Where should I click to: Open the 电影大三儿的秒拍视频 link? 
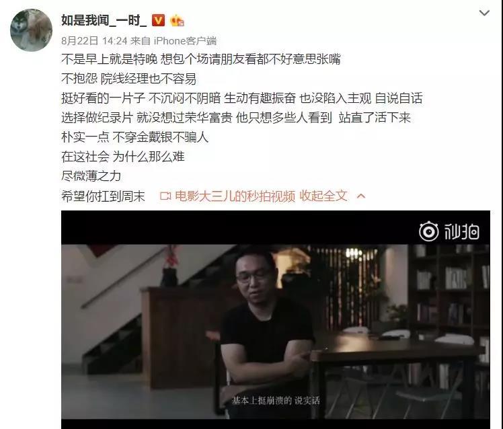tap(235, 196)
